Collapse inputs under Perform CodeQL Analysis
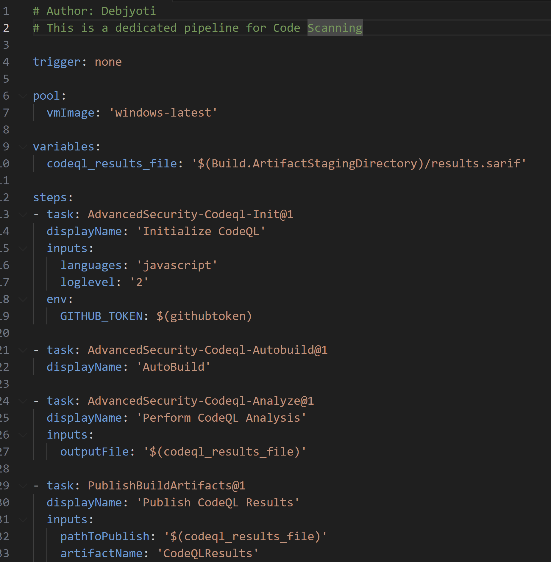 (23, 435)
